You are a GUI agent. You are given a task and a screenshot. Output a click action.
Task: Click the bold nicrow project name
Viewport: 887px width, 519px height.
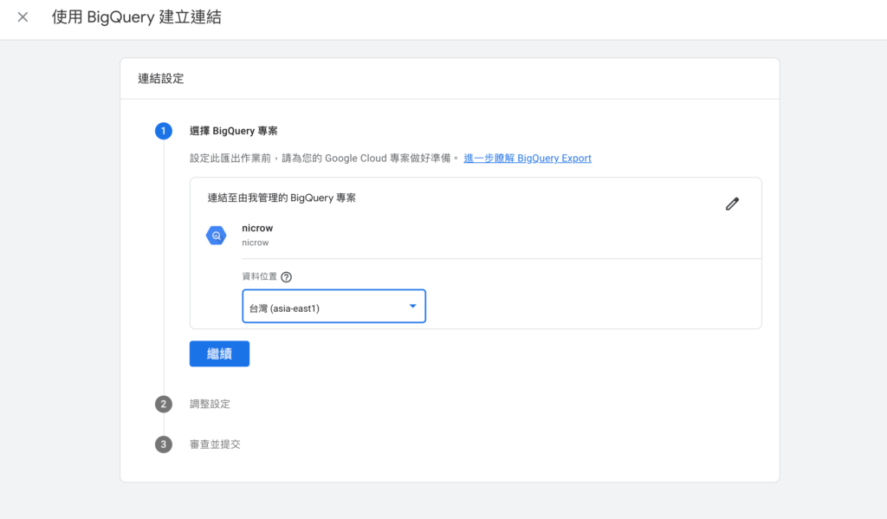(257, 228)
